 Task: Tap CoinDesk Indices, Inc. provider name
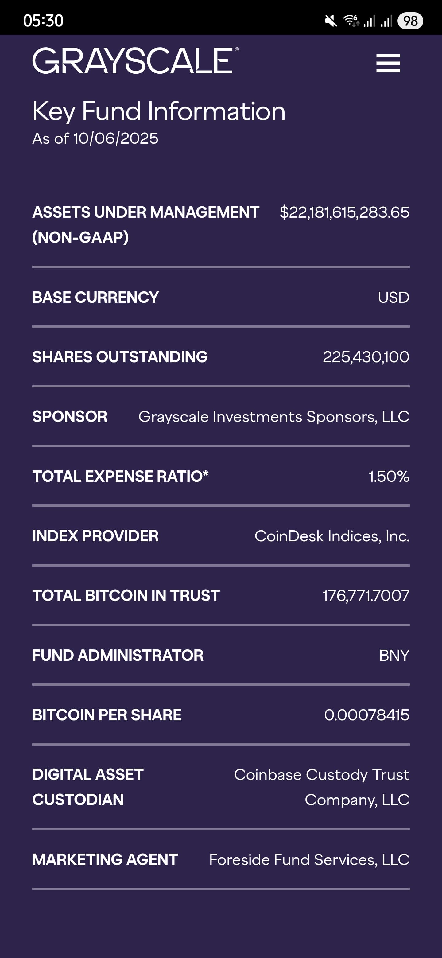tap(331, 536)
